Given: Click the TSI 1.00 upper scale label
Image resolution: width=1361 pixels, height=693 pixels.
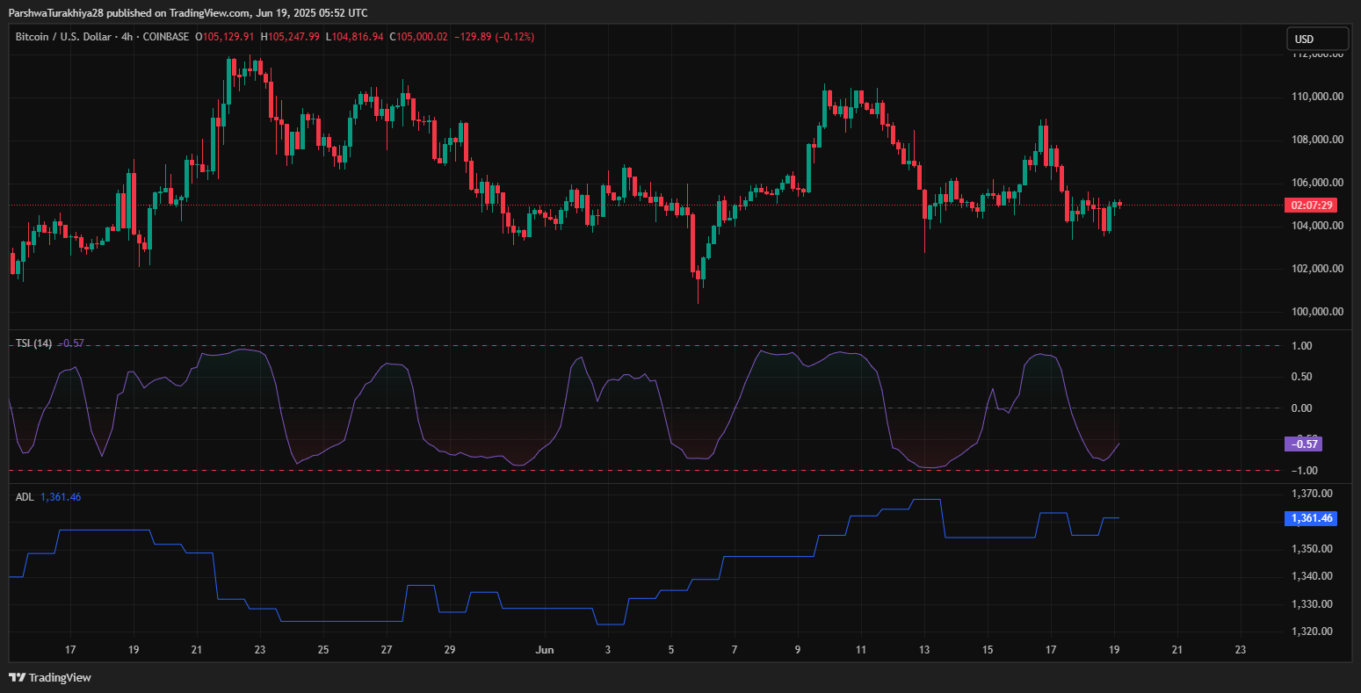Looking at the screenshot, I should coord(1302,346).
